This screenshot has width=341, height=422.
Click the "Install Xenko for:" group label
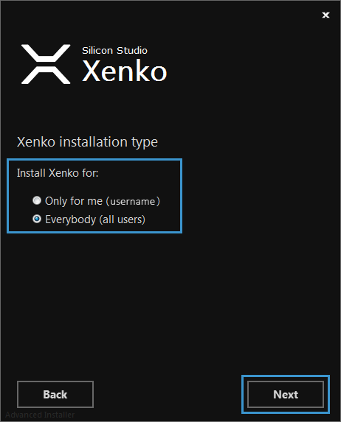coord(58,173)
